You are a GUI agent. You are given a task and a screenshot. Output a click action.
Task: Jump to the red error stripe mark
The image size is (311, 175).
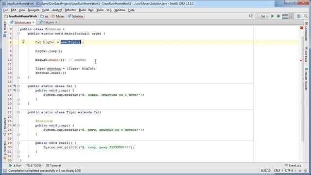tap(301, 61)
